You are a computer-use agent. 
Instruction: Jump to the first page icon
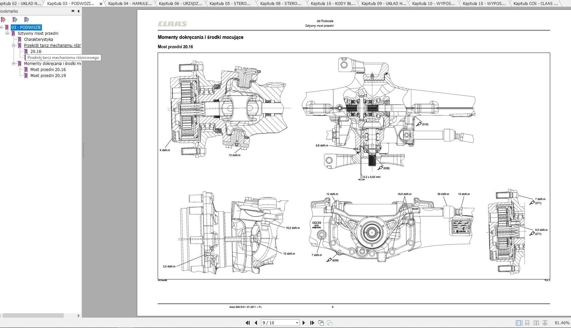(x=248, y=322)
